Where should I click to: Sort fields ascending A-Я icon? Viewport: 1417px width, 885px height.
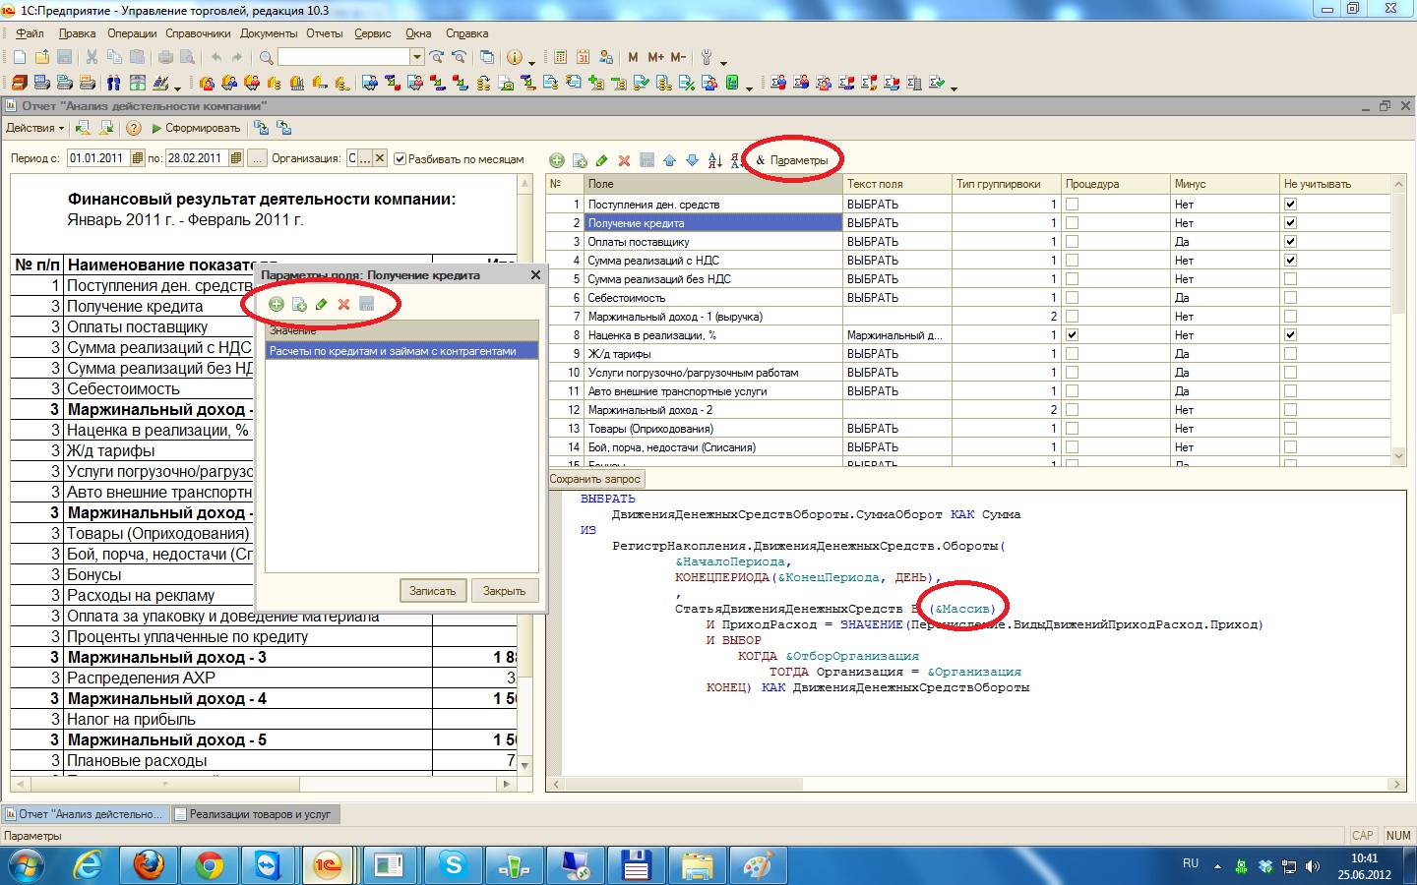714,160
